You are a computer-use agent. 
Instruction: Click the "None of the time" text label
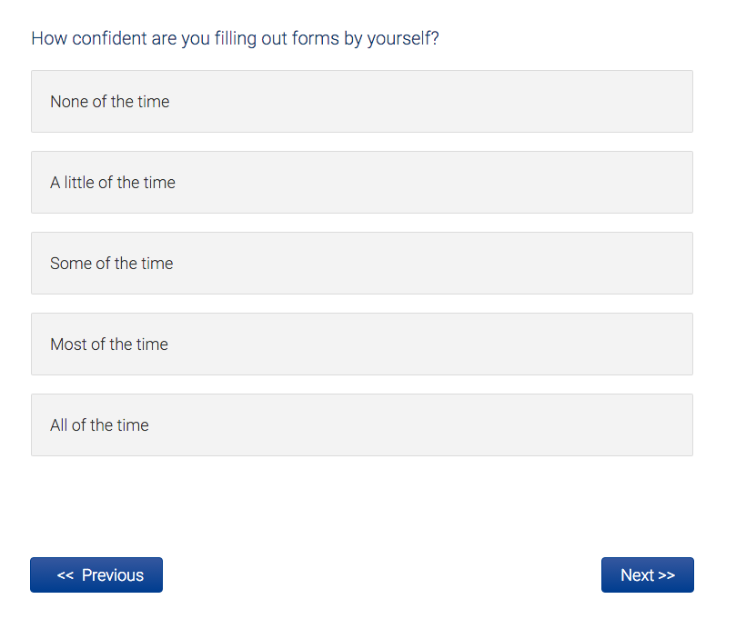110,102
